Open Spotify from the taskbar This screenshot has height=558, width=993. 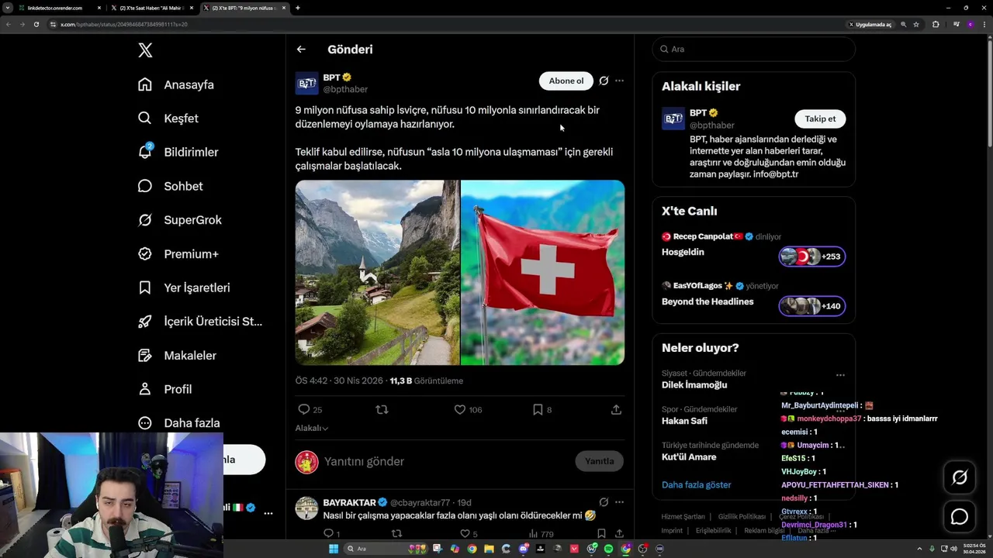pos(608,549)
